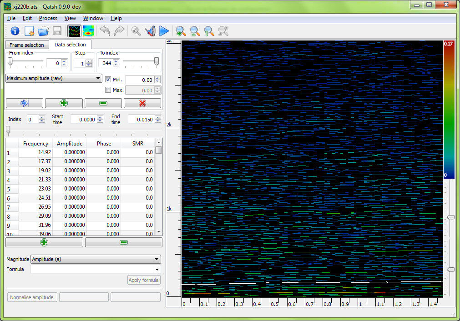Redo with the right curved arrow
Viewport: 460px width, 321px height.
coord(119,31)
